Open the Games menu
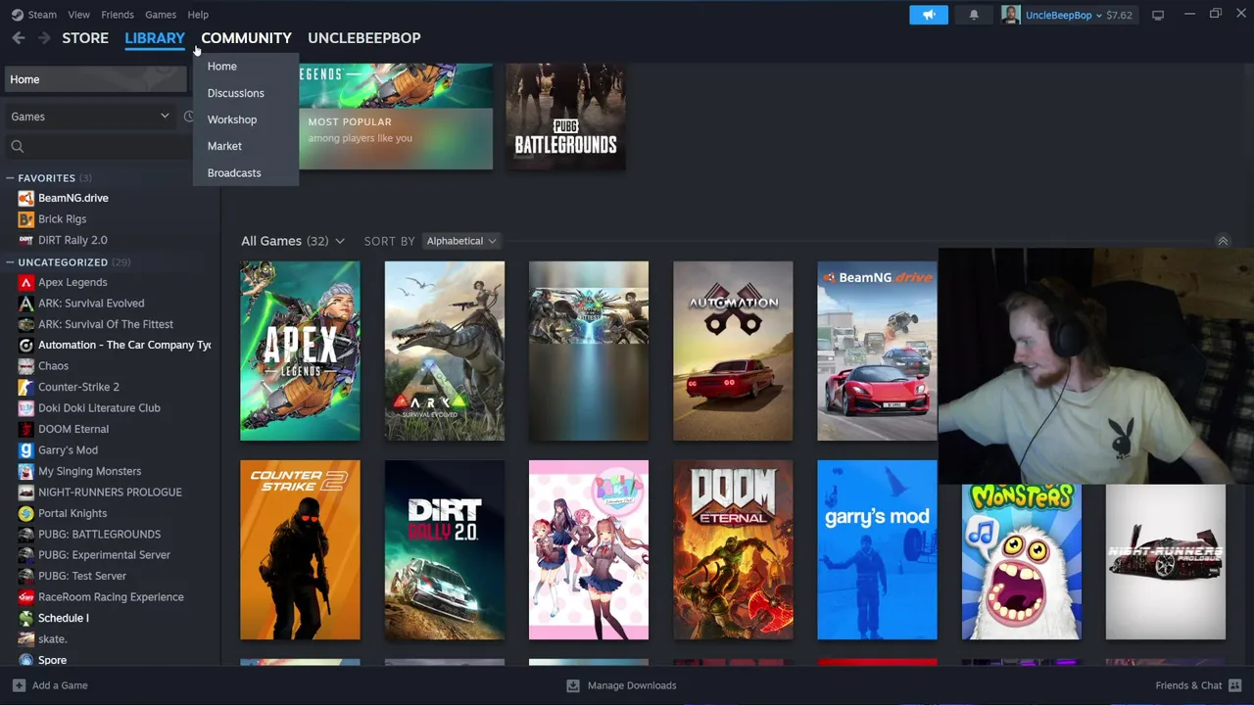This screenshot has height=705, width=1254. point(161,15)
